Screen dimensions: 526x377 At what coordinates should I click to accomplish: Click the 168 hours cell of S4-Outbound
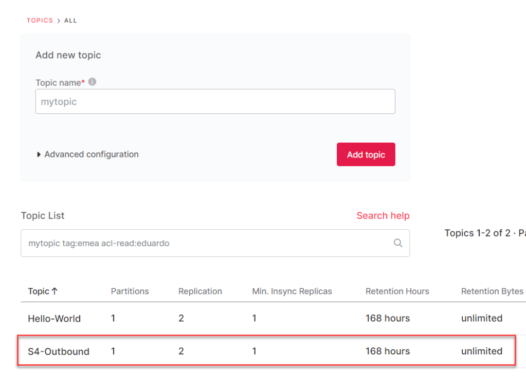[387, 351]
